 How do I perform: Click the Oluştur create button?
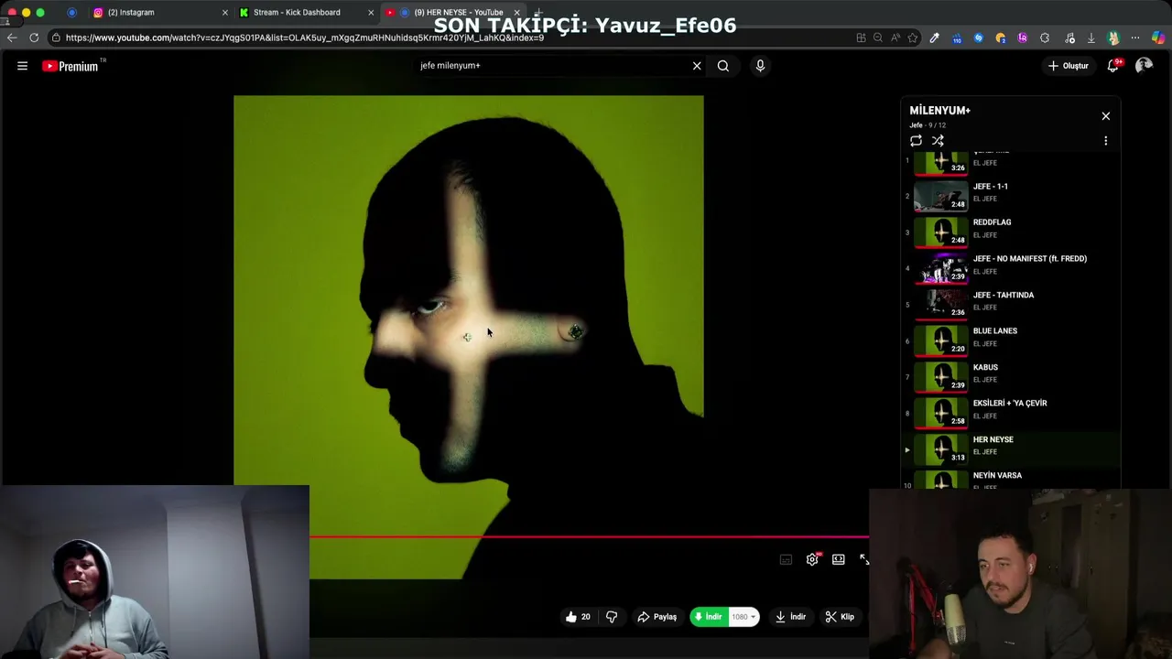[x=1069, y=66]
